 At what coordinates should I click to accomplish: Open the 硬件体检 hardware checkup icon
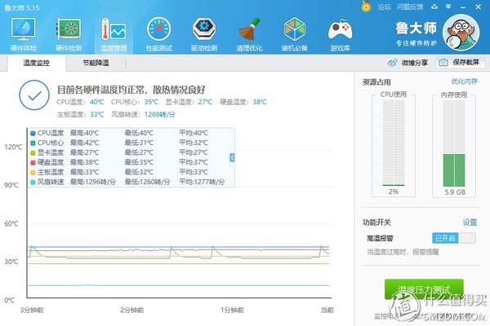coord(23,34)
